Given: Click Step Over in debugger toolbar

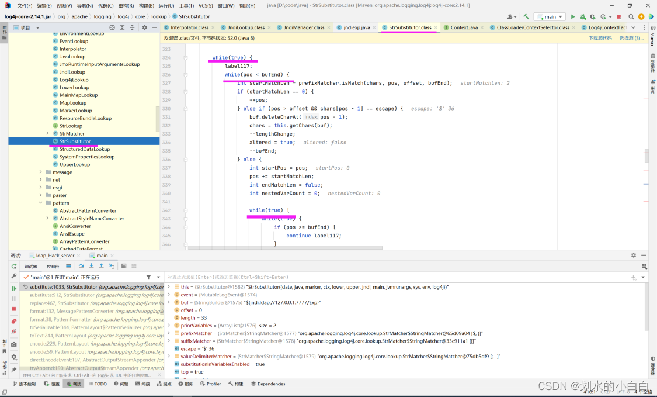Looking at the screenshot, I should click(81, 266).
